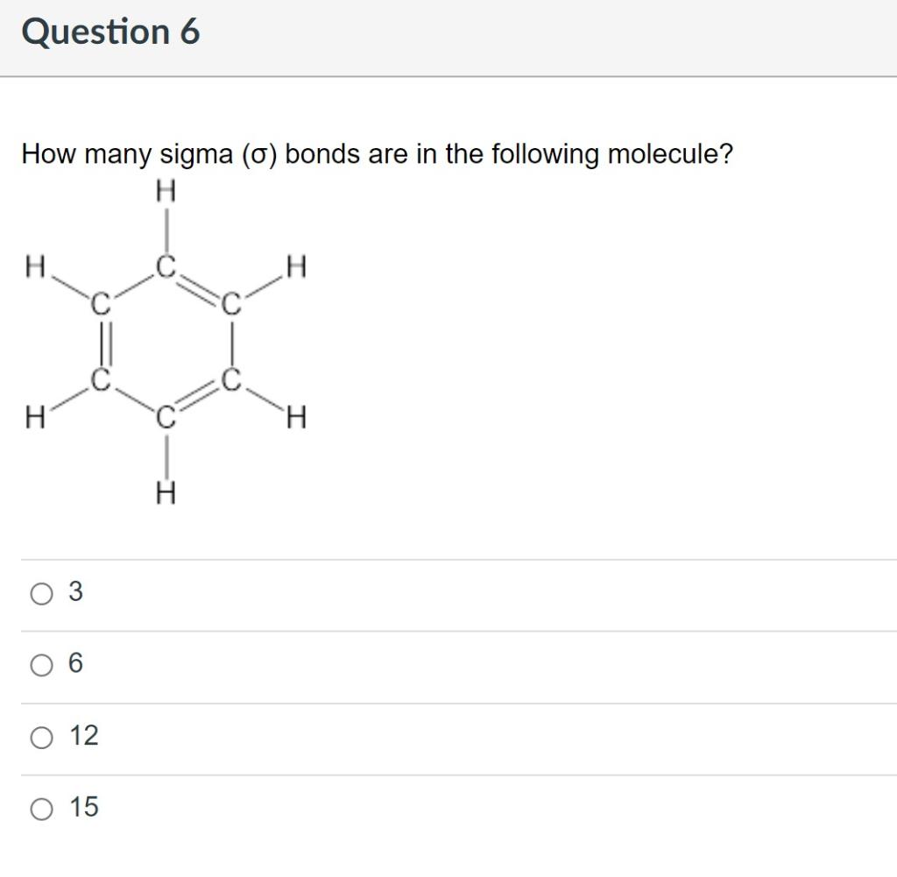897x877 pixels.
Task: Click the answer label text 3
Action: pos(74,594)
